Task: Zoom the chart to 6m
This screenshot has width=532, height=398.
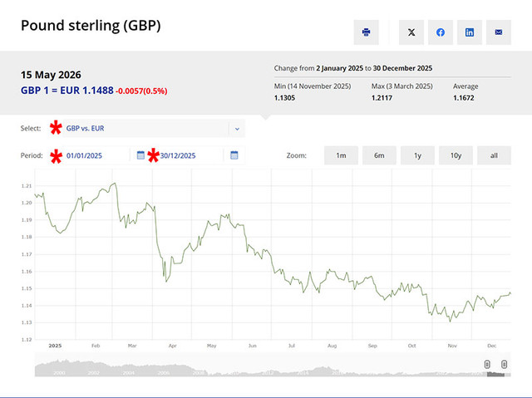Action: click(x=379, y=155)
